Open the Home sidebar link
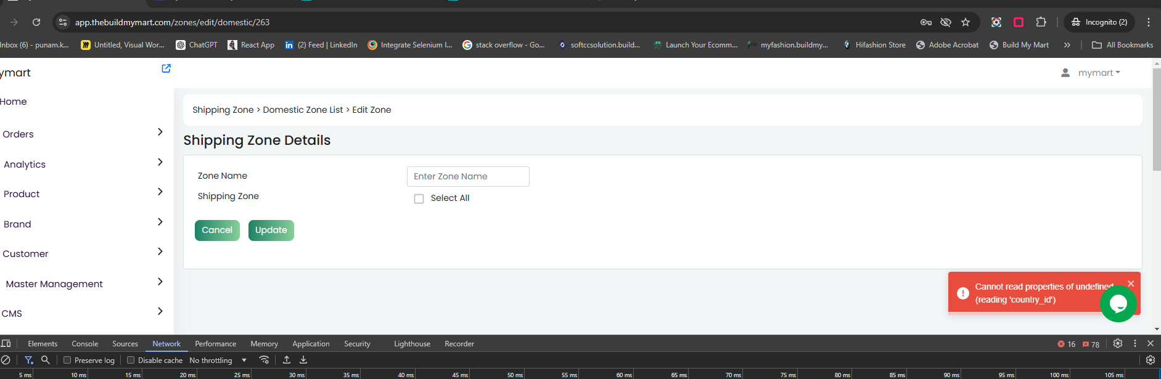This screenshot has width=1161, height=379. [x=14, y=102]
